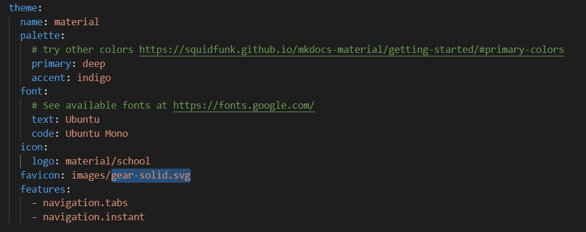
Task: Click the 'name' key
Action: [32, 22]
